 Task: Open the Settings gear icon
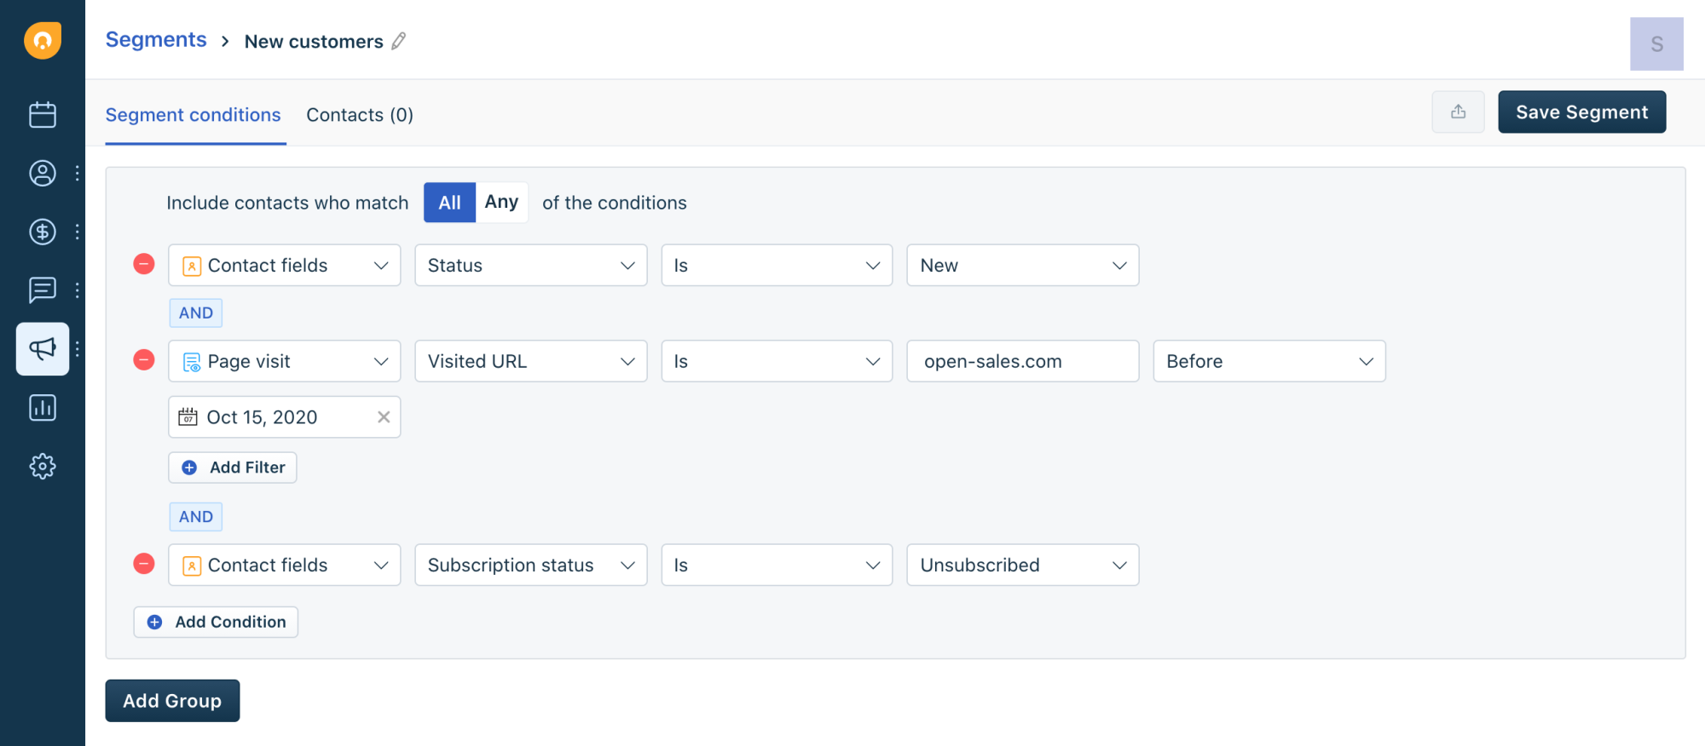point(42,466)
